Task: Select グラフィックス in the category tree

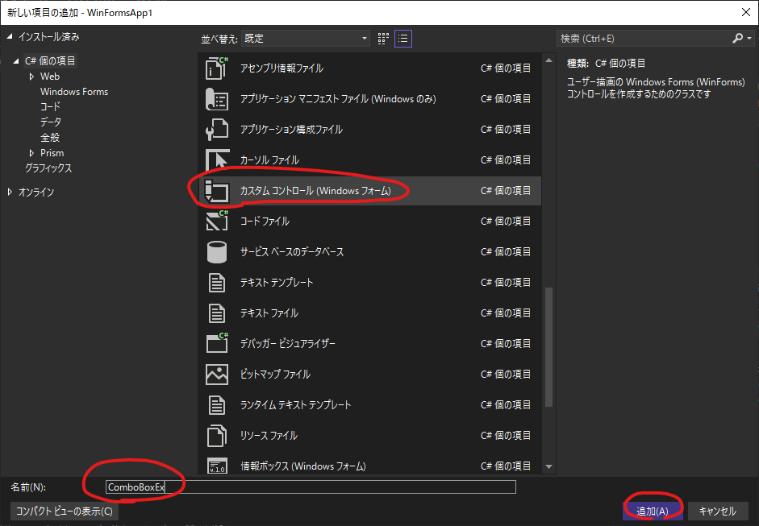Action: [48, 168]
